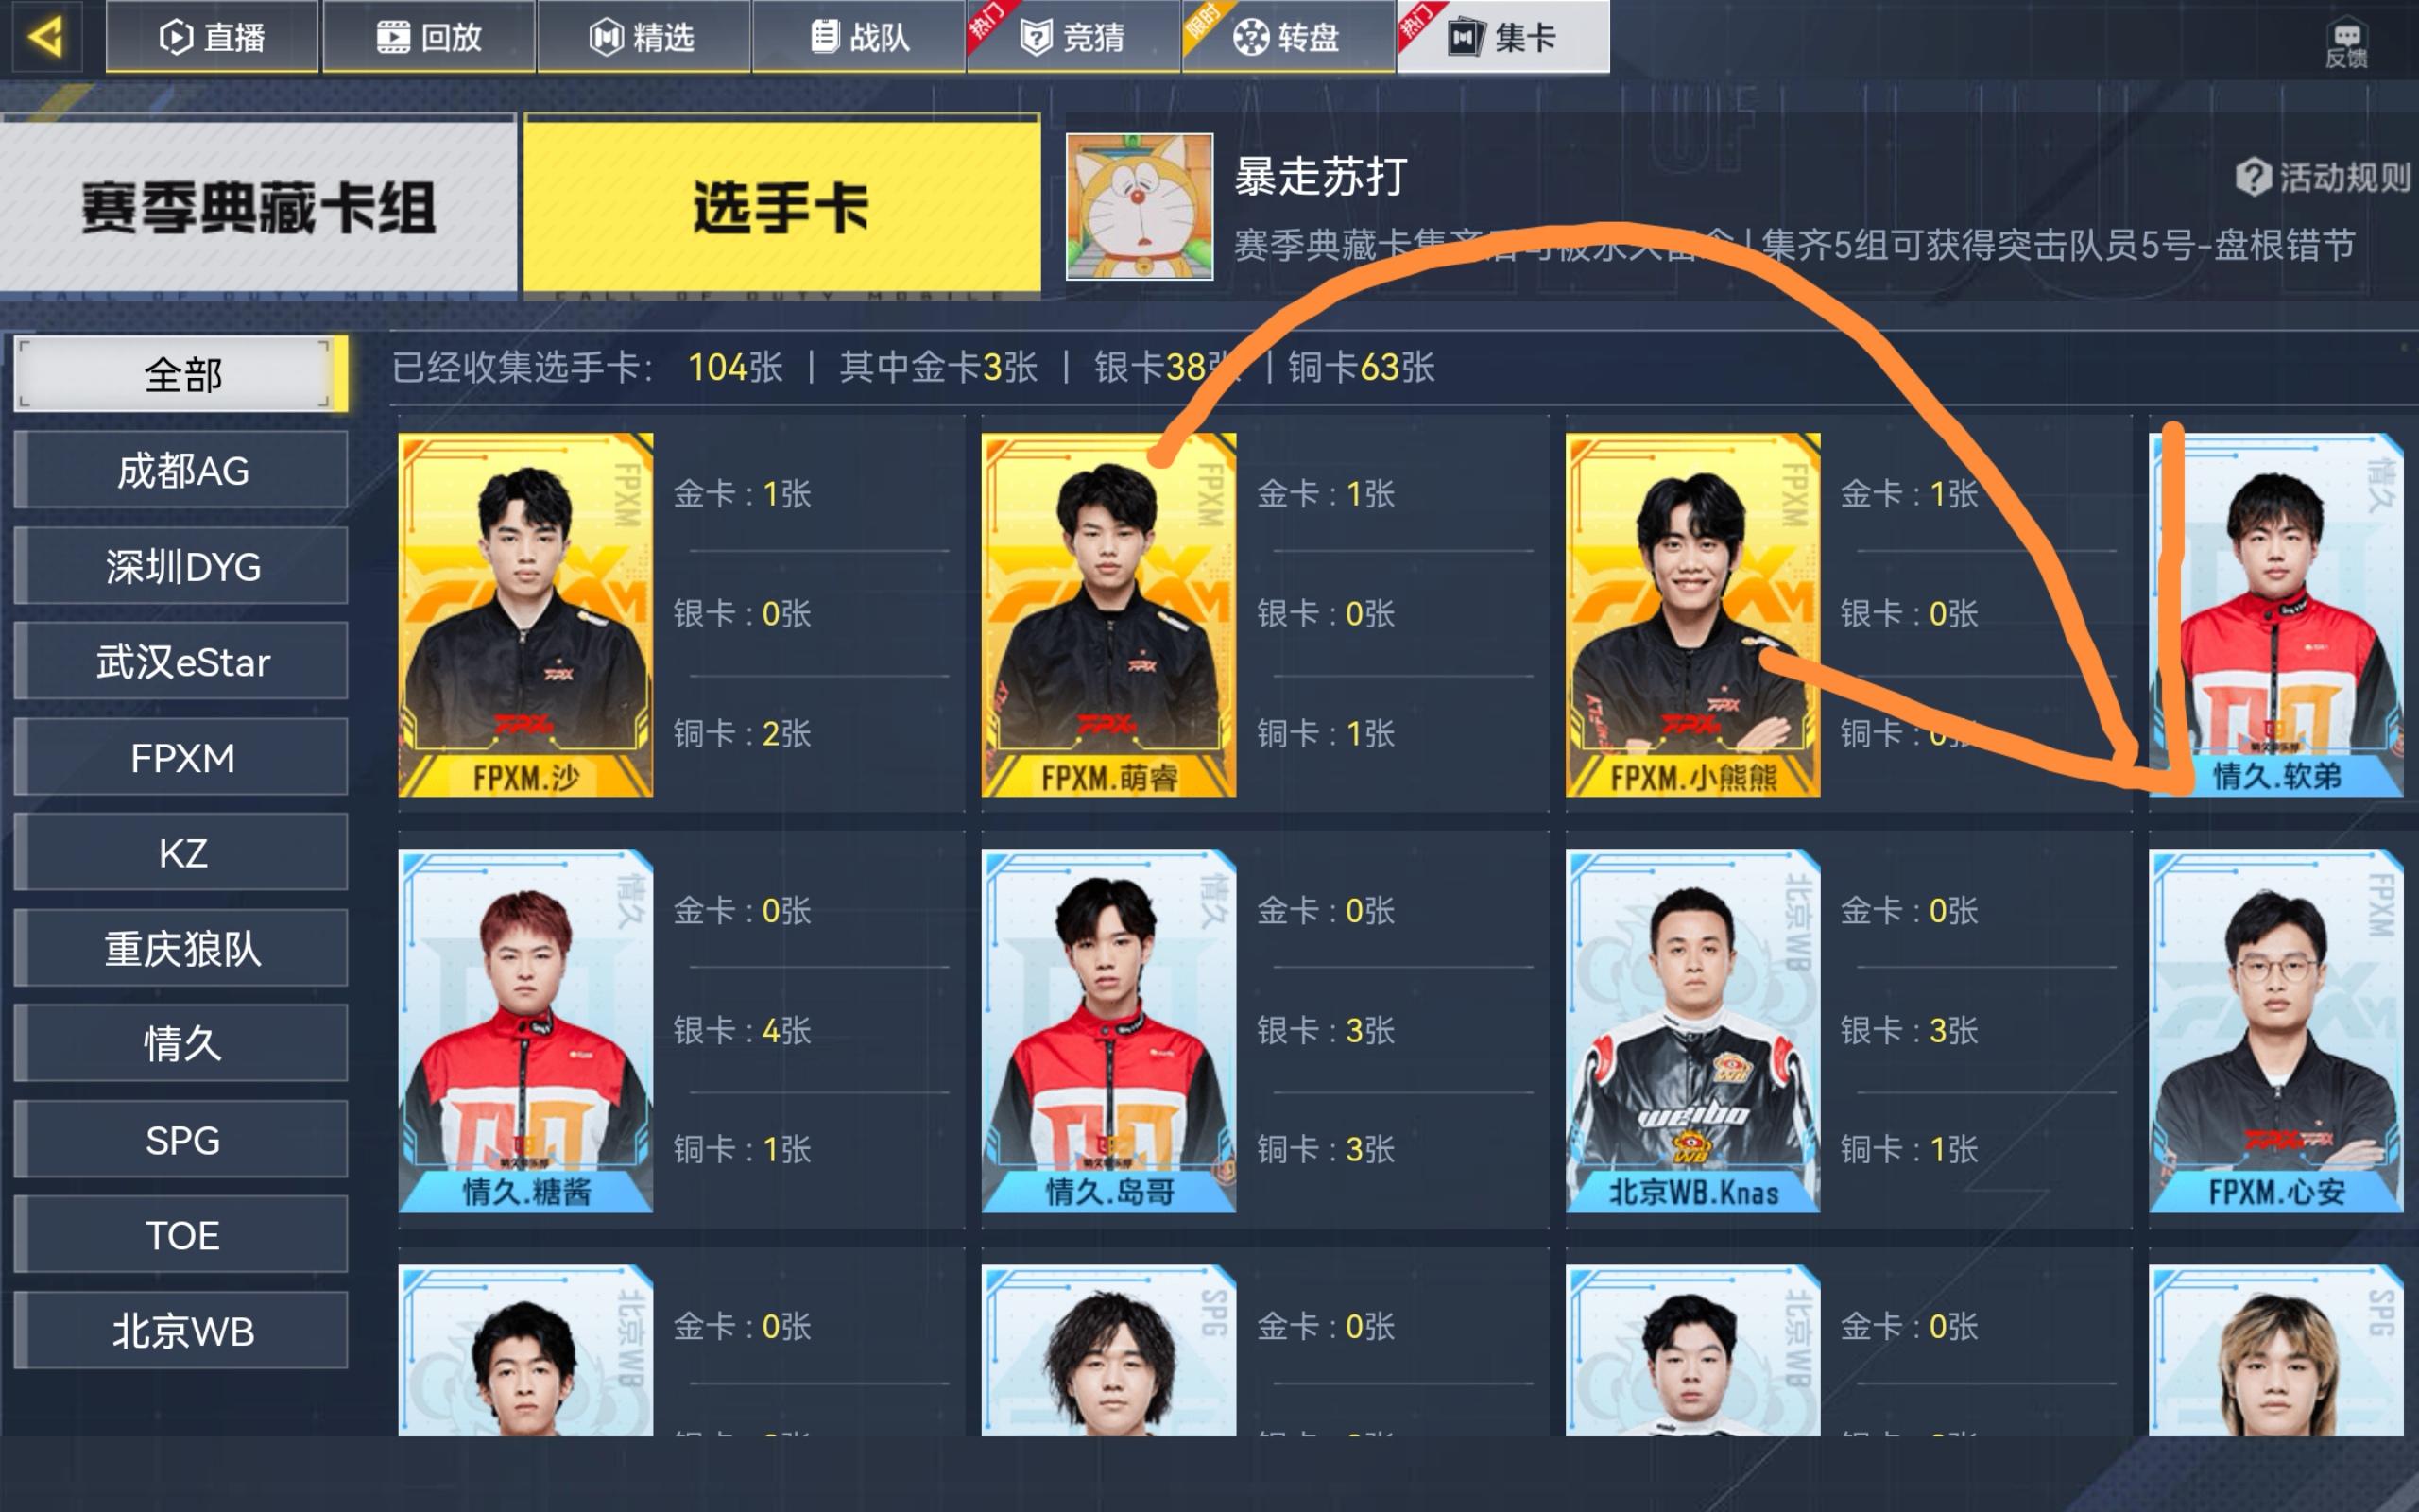Click the 活动规则 question mark icon

[x=2253, y=177]
